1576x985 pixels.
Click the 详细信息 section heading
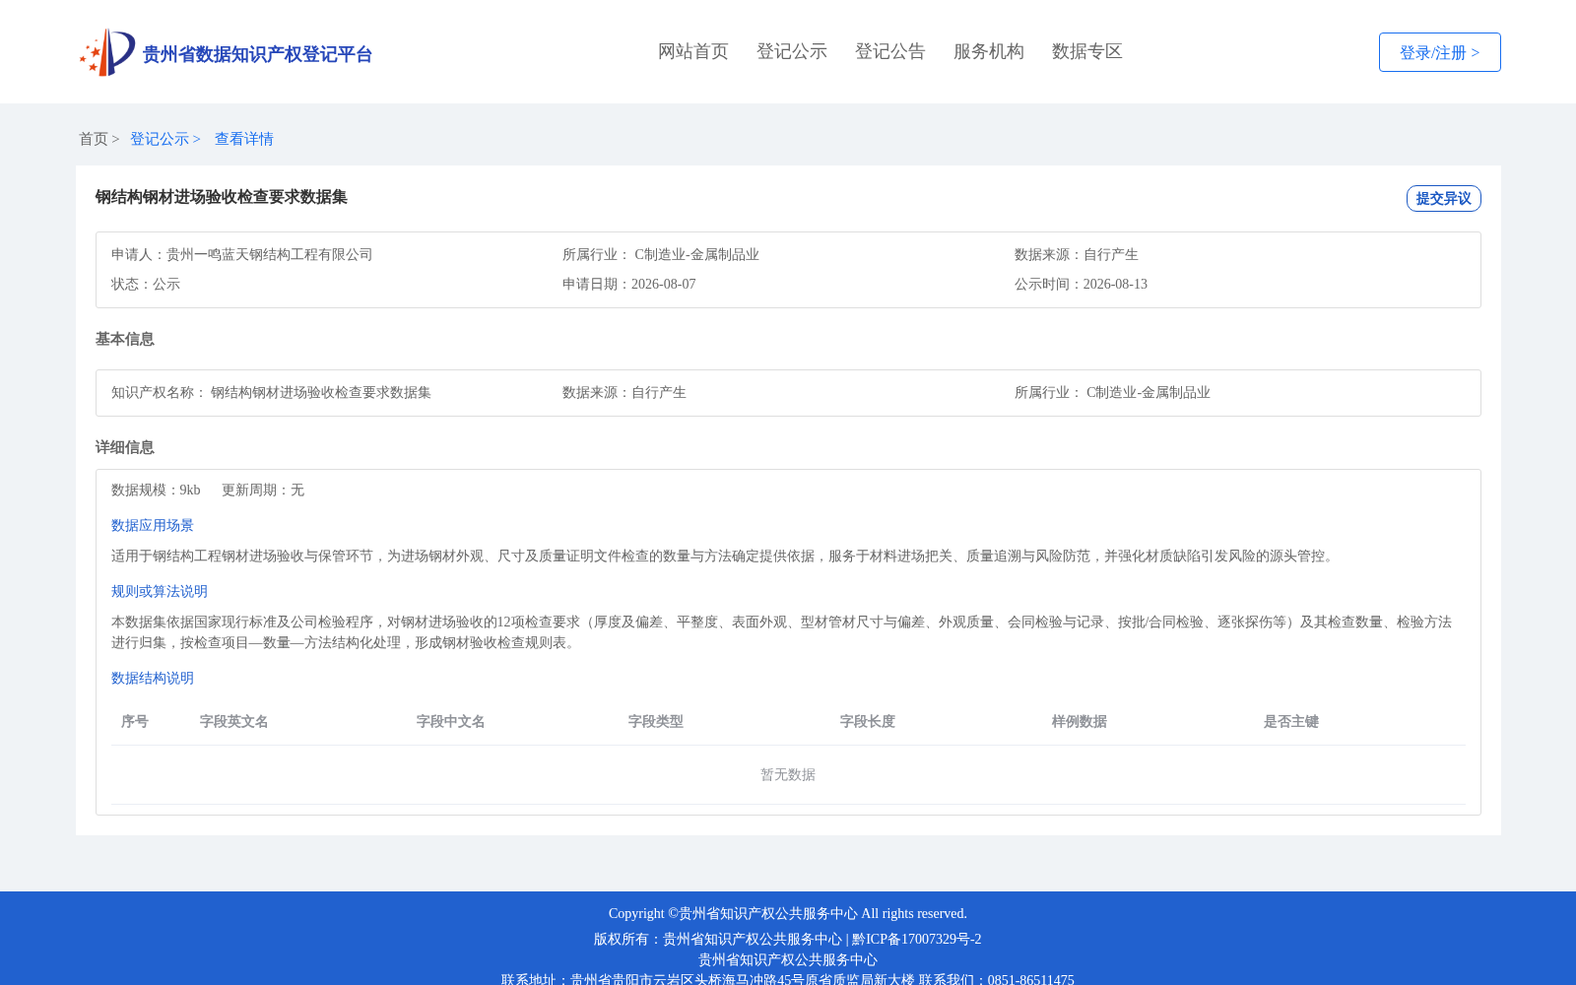coord(125,447)
